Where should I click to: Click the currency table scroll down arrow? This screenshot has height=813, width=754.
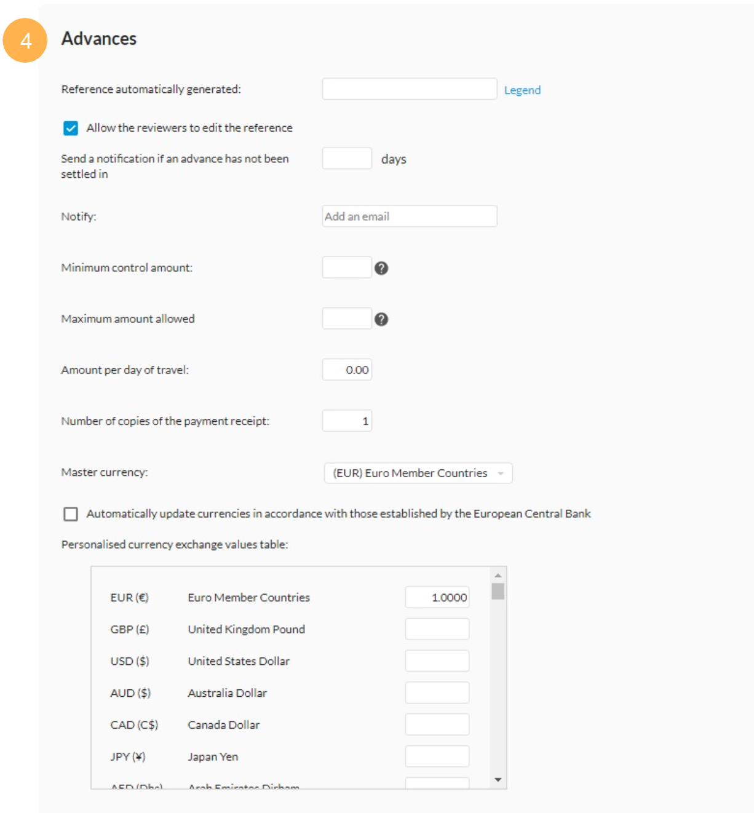tap(498, 780)
